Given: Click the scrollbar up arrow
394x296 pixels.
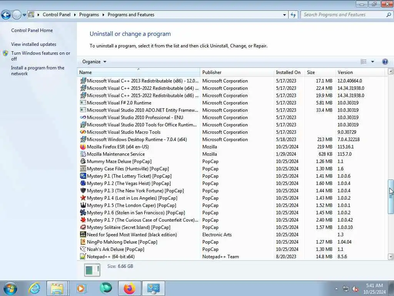Looking at the screenshot, I should 391,71.
